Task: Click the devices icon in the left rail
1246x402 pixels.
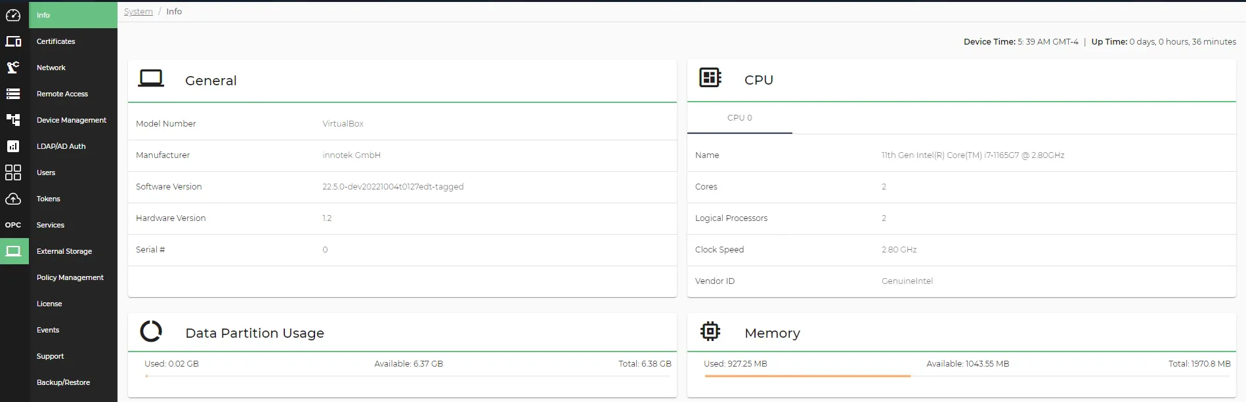Action: (x=13, y=41)
